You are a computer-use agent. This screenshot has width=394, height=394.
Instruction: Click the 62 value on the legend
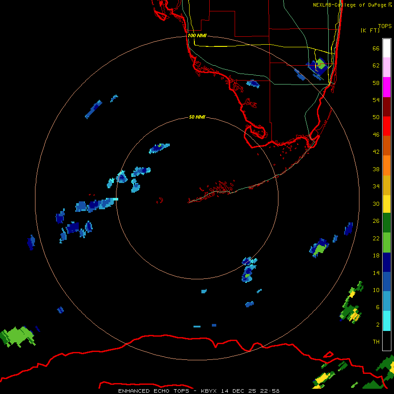[376, 66]
